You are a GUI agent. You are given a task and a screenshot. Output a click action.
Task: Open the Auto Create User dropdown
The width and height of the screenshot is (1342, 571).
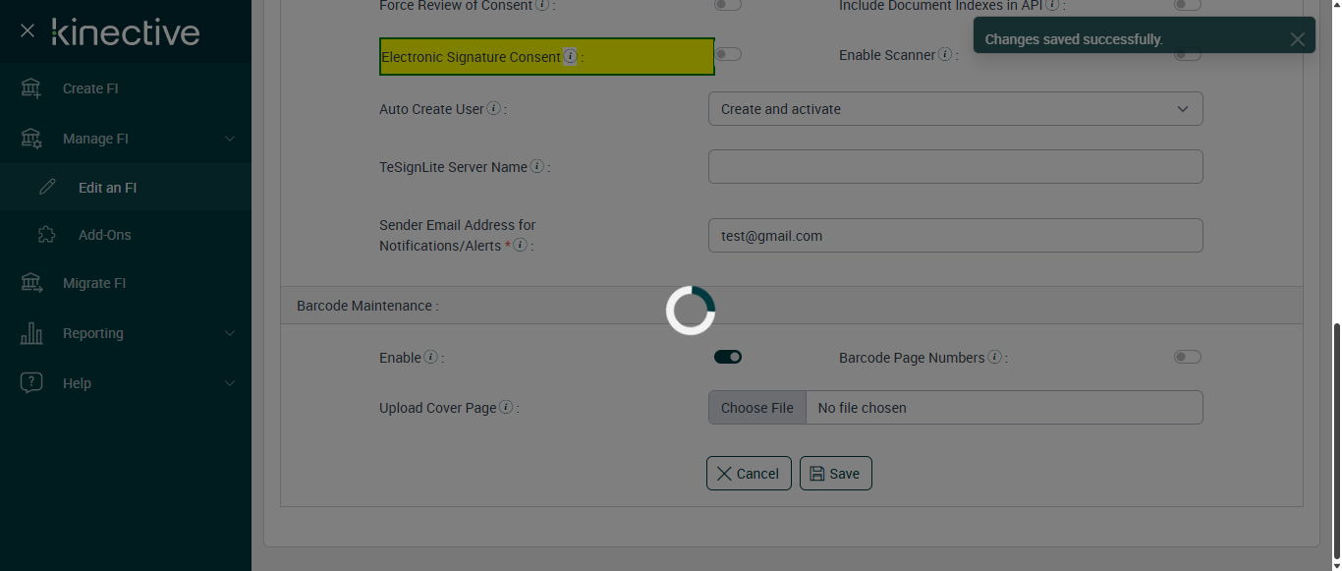(956, 109)
